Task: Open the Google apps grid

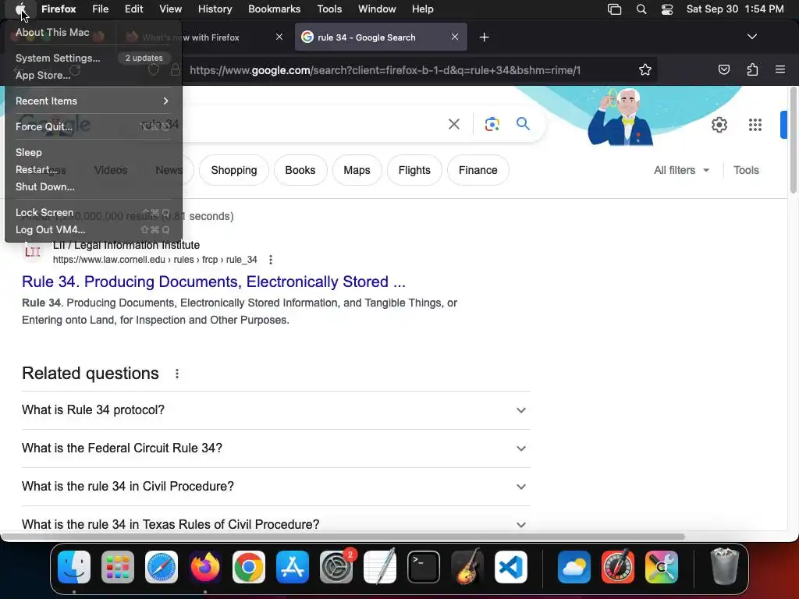Action: (x=755, y=125)
